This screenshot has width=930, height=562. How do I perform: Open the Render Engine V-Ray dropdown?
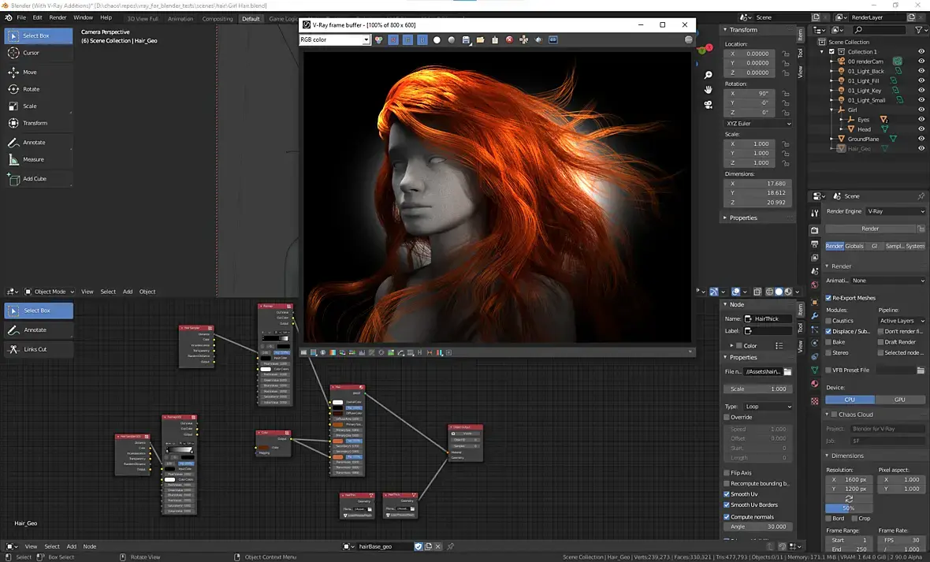point(896,211)
